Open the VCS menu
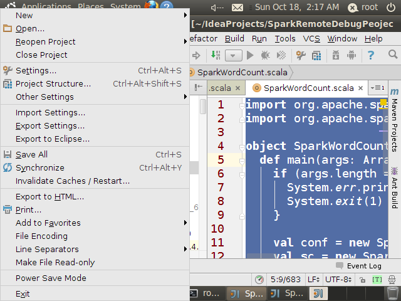The image size is (401, 301). coord(311,39)
